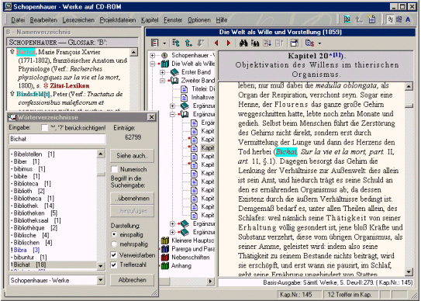Click the Abbrechen button
Screen dimensions: 421x301
pos(132,280)
